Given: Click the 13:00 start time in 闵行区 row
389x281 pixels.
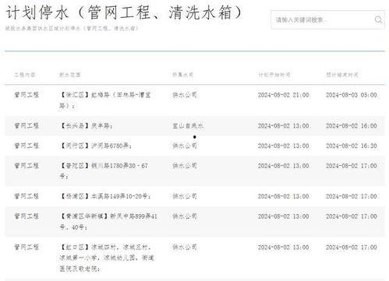Looking at the screenshot, I should click(x=284, y=146).
